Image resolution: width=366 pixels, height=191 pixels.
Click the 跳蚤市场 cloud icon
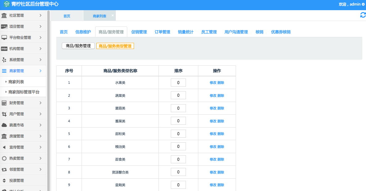(x=4, y=125)
